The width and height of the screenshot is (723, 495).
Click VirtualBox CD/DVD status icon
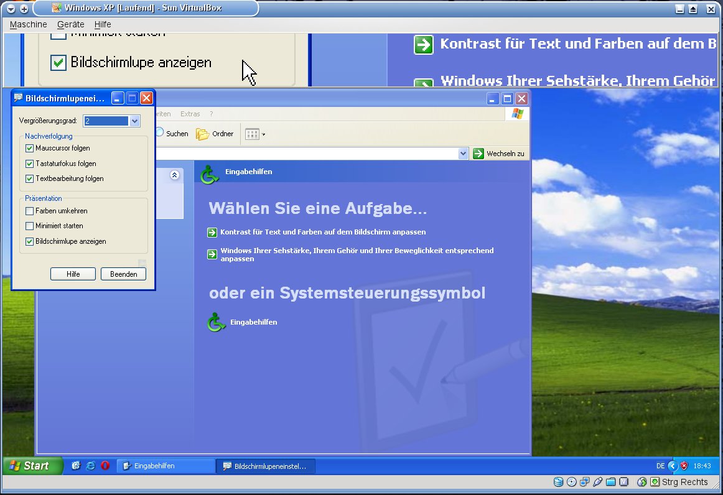[571, 482]
